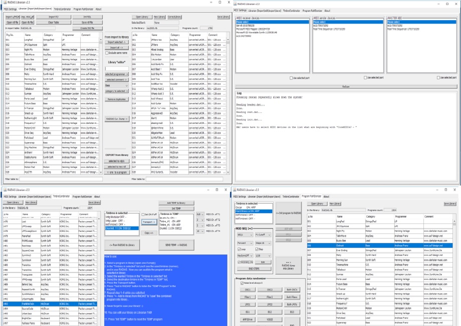
Task: Click Save Library in the top-left window
Action: (223, 17)
